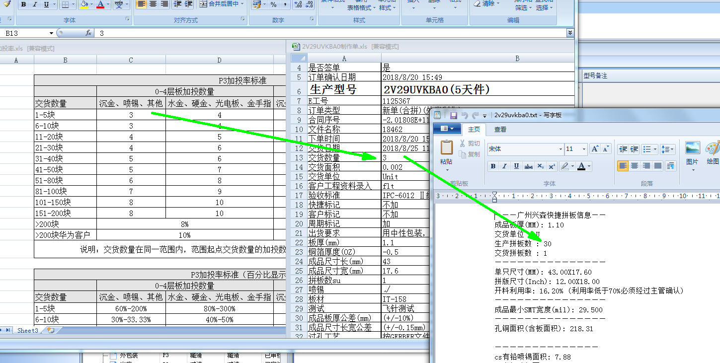This screenshot has width=720, height=363.
Task: Click row 13 header in 制作单 sheet
Action: pyautogui.click(x=299, y=158)
